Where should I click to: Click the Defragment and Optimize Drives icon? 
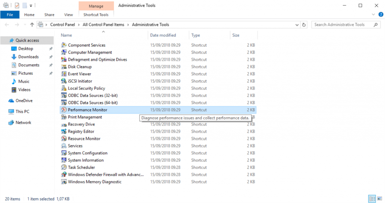pyautogui.click(x=64, y=59)
